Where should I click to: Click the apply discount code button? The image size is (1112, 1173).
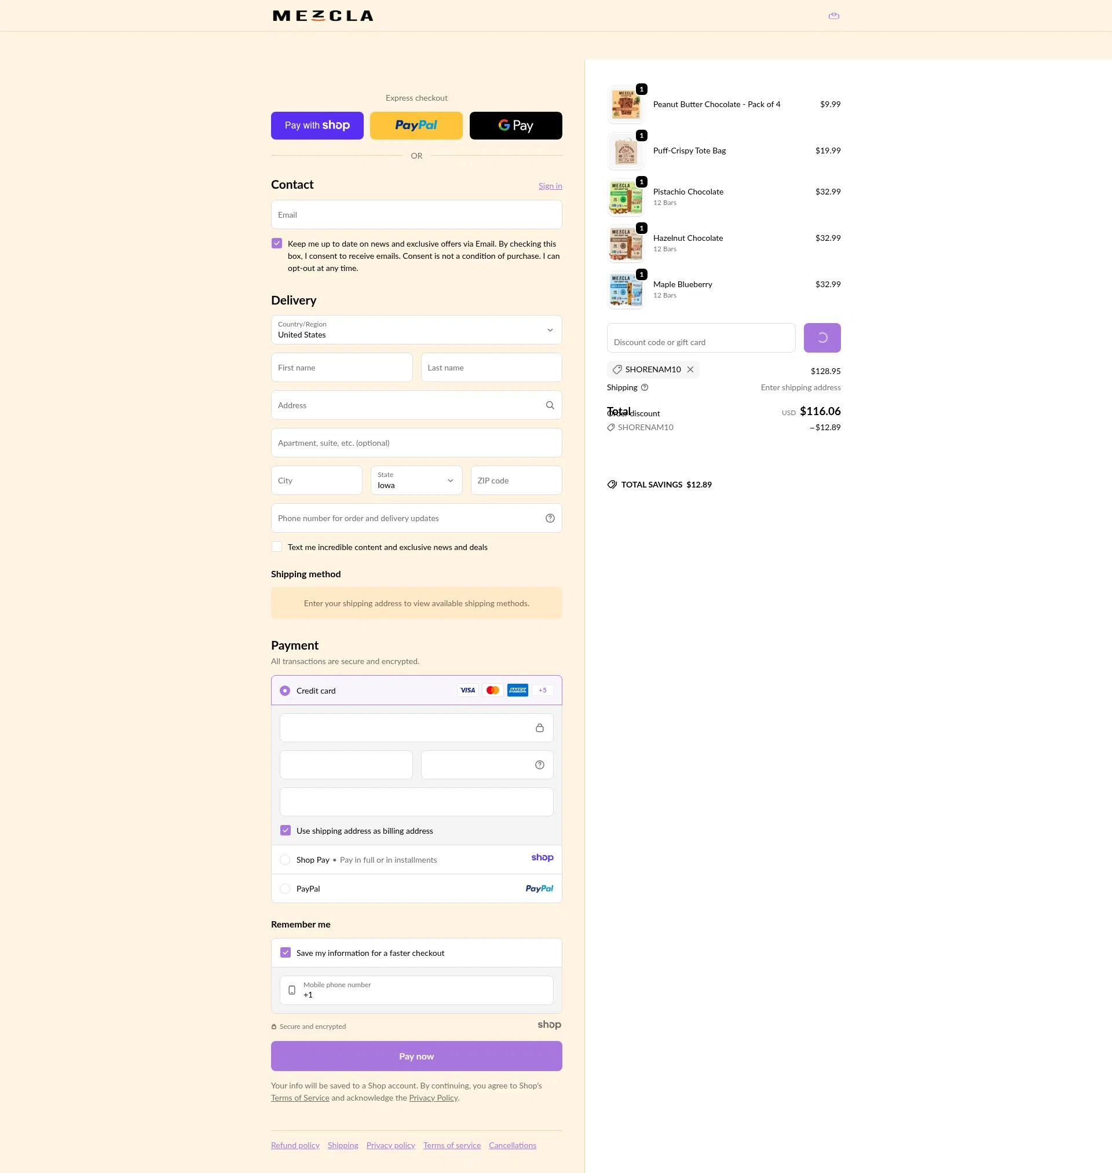coord(822,338)
